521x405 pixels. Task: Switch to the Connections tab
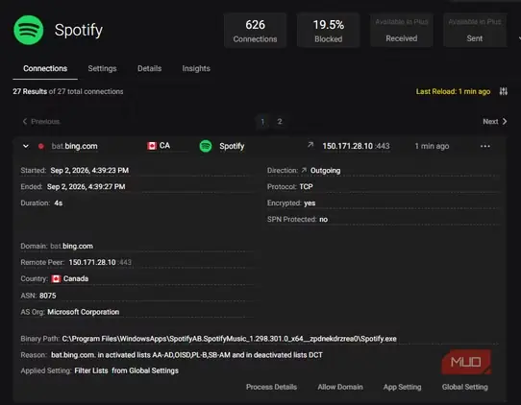click(45, 68)
